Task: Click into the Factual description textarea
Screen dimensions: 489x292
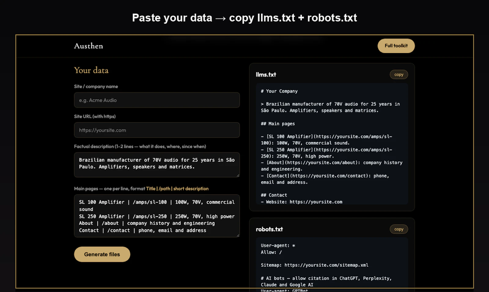Action: click(x=157, y=165)
